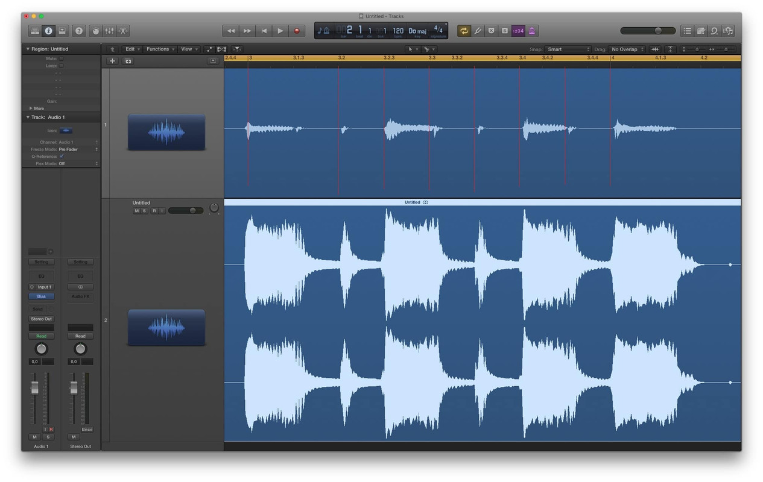Open the Functions menu
Screen dimensions: 763x482
pos(160,49)
